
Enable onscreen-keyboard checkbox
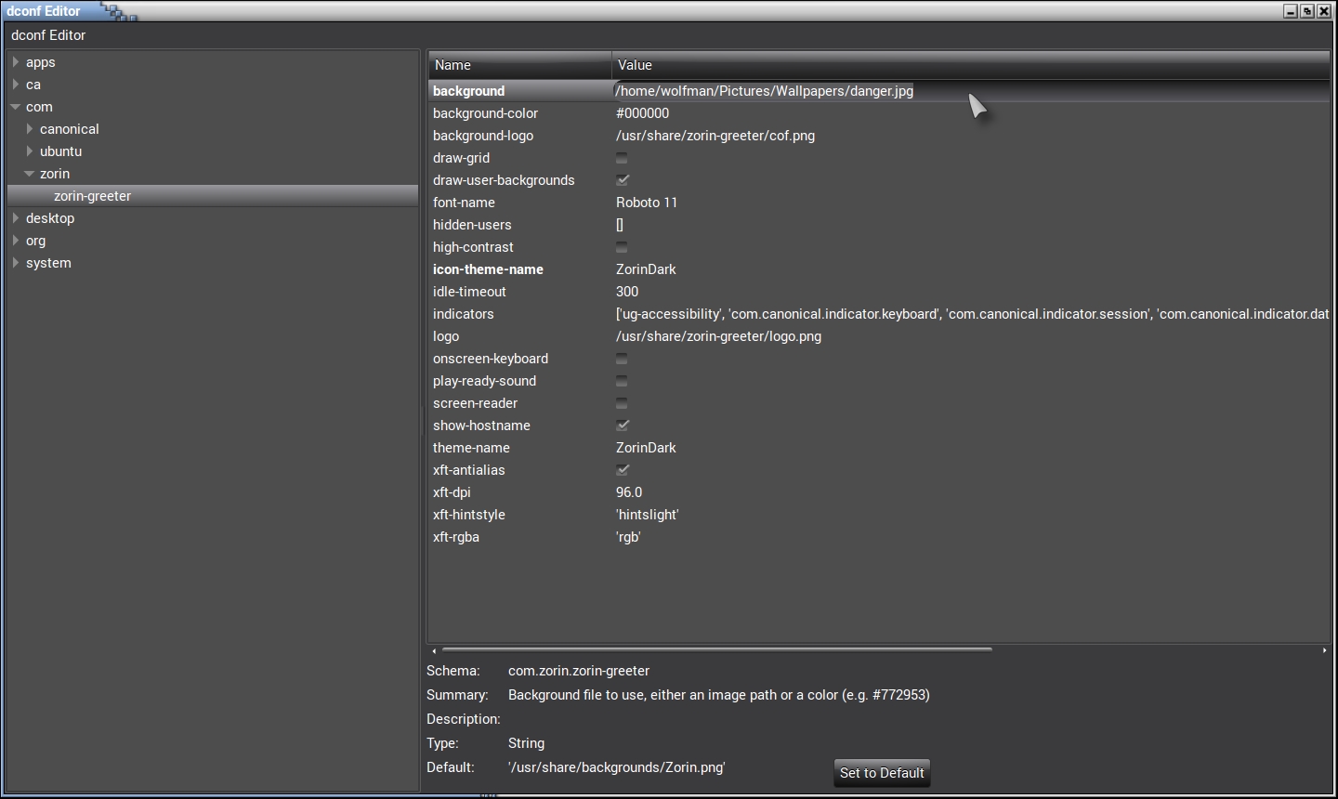pyautogui.click(x=622, y=359)
